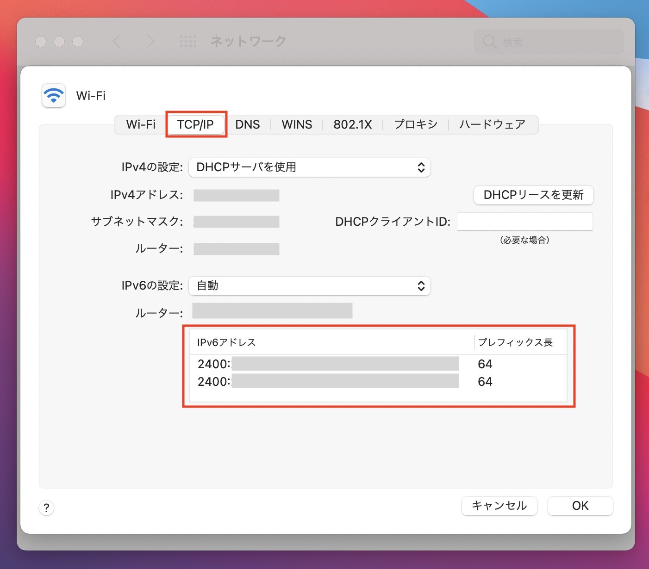Viewport: 649px width, 569px height.
Task: Confirm with the OK button
Action: (580, 506)
